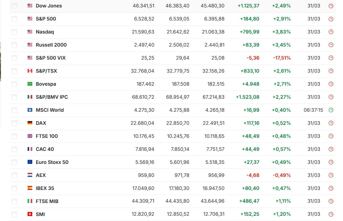Click the clock icon in Russell 2000 row
The image size is (343, 221).
[331, 45]
